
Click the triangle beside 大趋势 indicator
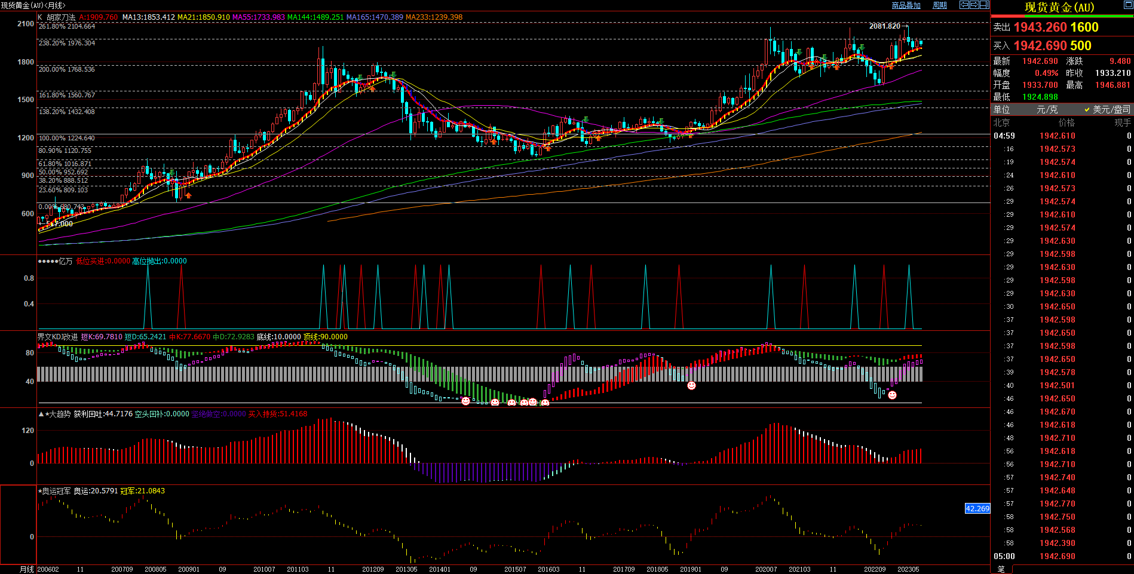41,414
